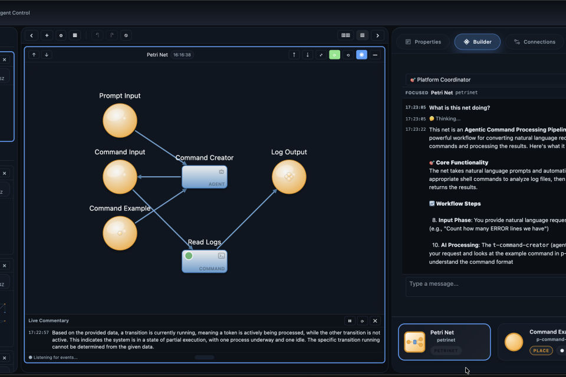Close the Live Commentary panel
This screenshot has width=566, height=377.
click(375, 321)
